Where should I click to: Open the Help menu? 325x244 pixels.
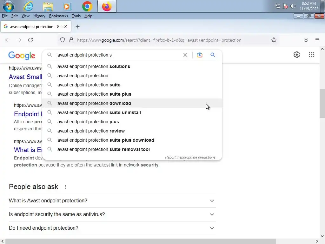click(88, 16)
